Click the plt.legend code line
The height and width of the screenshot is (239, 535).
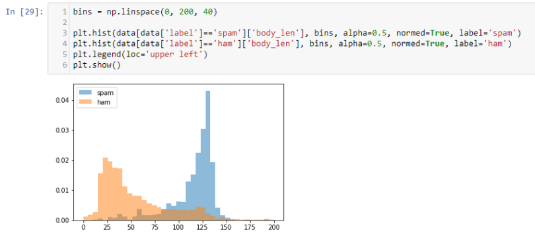[x=140, y=55]
